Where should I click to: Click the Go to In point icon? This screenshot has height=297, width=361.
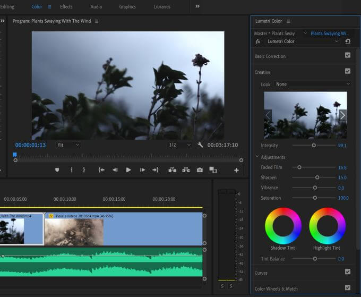click(x=101, y=170)
